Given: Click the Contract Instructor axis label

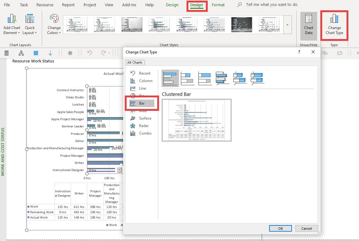Looking at the screenshot, I should (70, 90).
